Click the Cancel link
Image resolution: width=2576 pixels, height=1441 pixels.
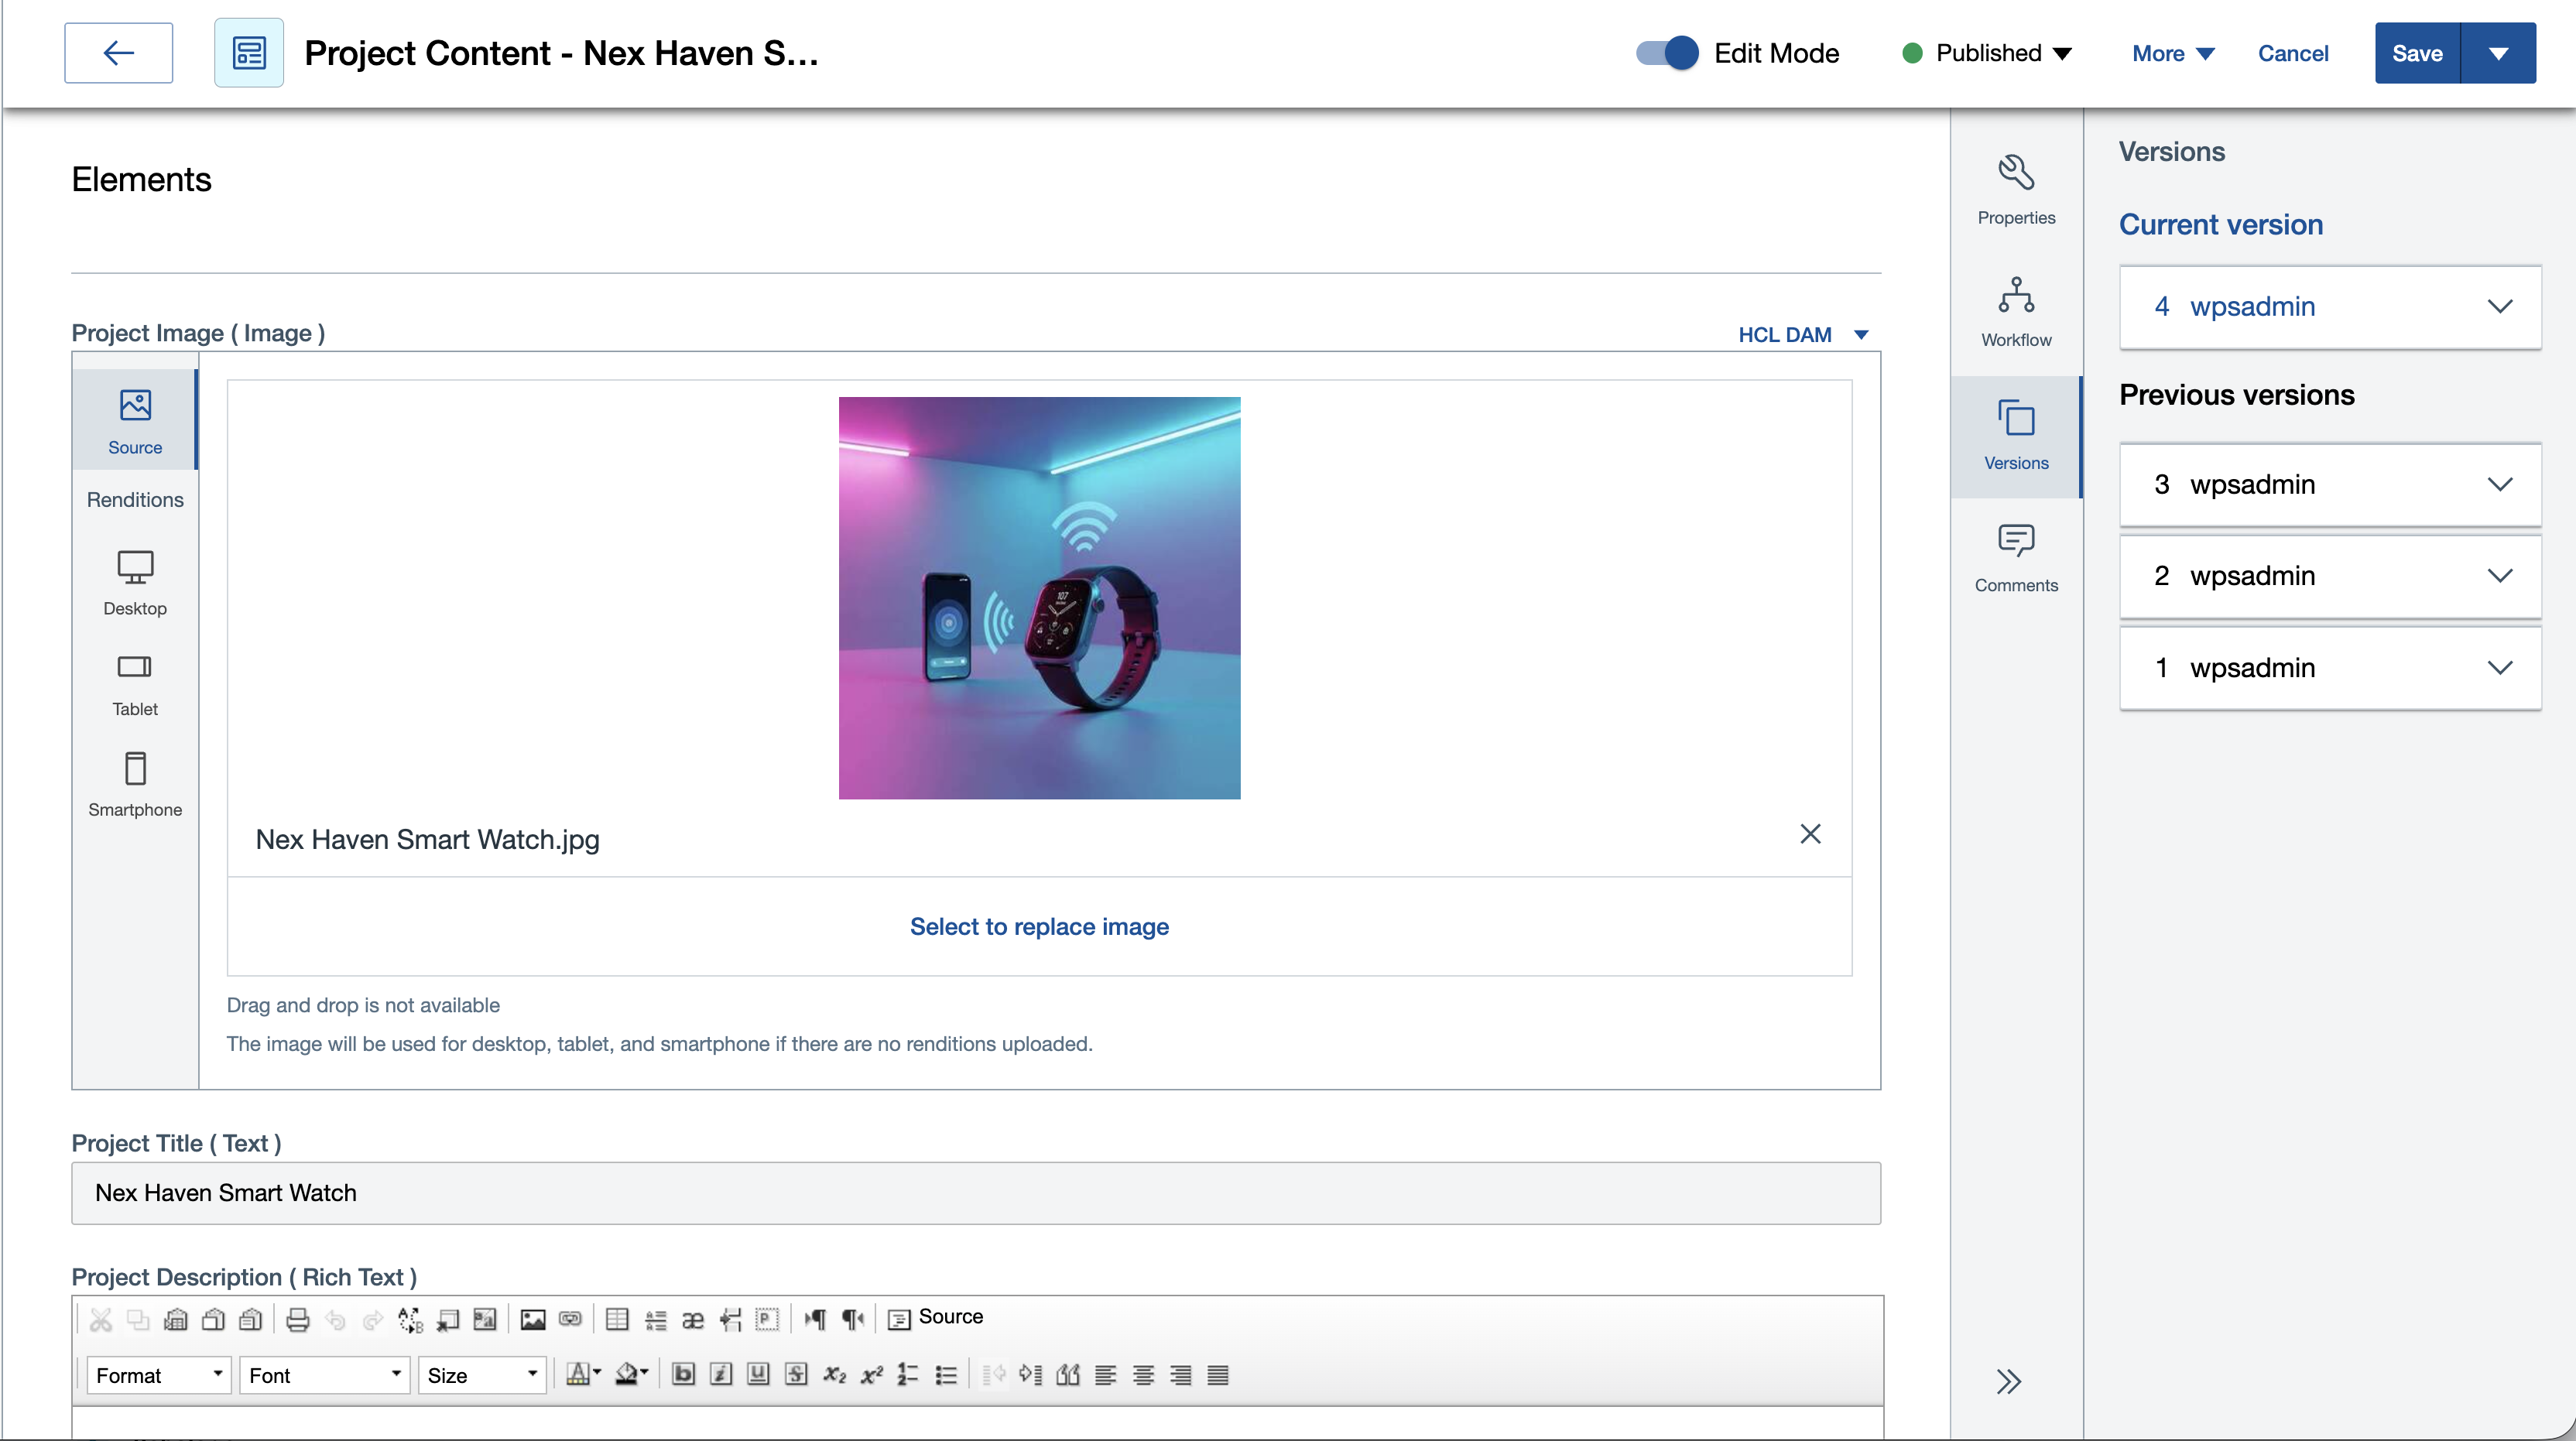2293,53
